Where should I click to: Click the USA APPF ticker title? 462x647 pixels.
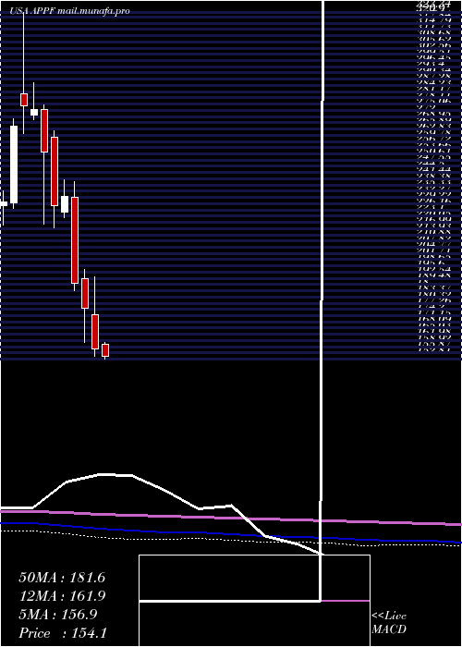pyautogui.click(x=69, y=11)
